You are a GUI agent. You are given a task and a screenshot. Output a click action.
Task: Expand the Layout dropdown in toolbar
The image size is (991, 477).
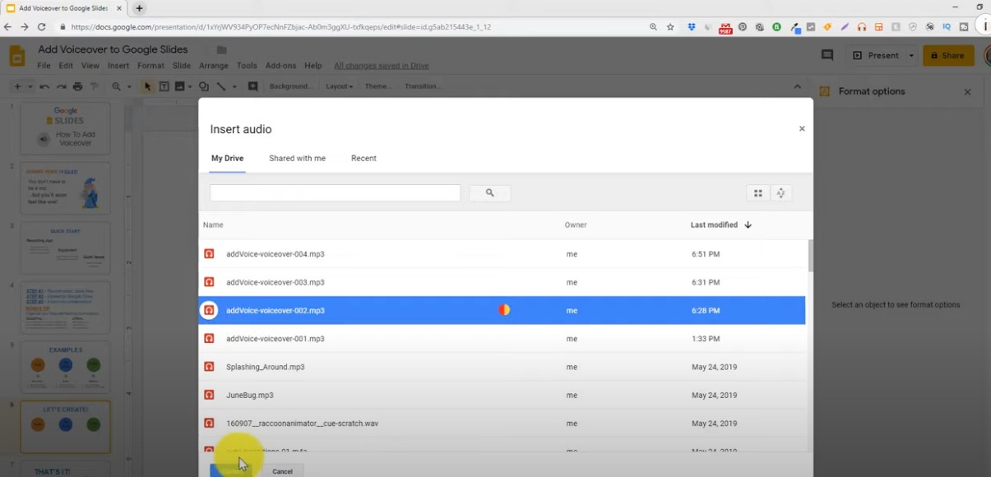point(339,86)
